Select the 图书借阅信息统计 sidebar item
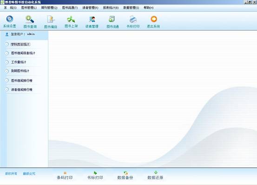 tap(23, 53)
